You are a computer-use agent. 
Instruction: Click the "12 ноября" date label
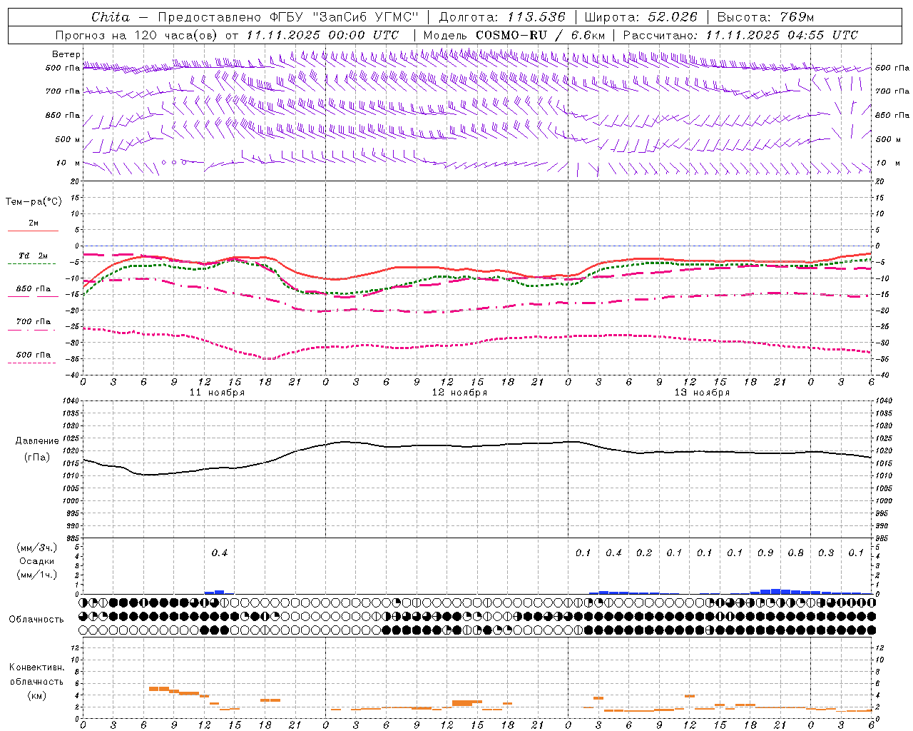tap(459, 393)
